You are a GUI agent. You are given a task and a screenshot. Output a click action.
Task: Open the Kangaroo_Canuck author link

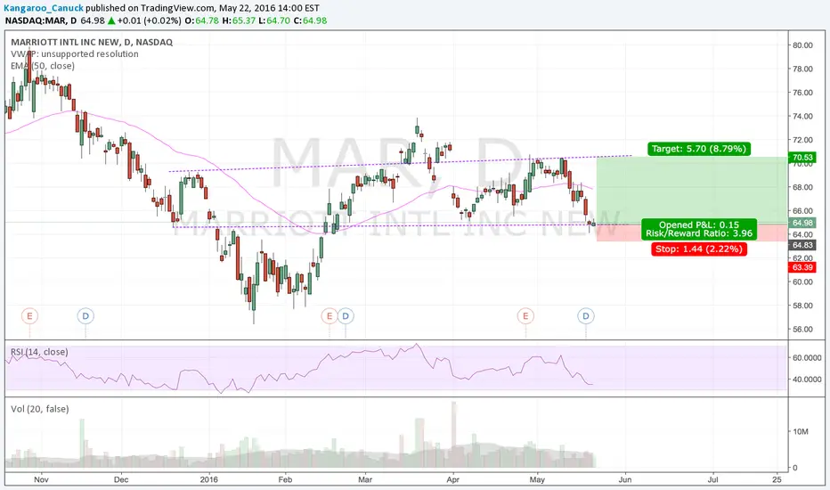[x=44, y=8]
